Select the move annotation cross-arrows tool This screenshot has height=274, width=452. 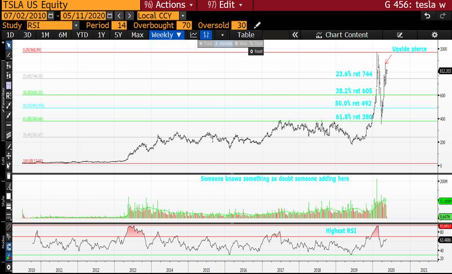(9, 156)
